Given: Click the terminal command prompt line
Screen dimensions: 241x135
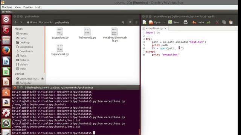Looking at the screenshot, I should pos(53,133).
